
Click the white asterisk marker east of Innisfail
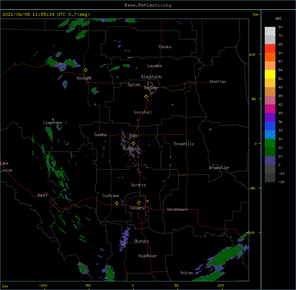coord(172,105)
